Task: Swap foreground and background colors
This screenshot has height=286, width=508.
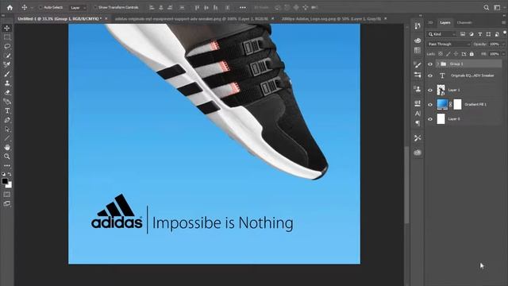Action: tap(10, 175)
